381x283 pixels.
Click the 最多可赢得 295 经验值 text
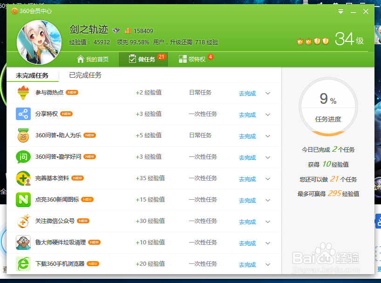[x=328, y=194]
